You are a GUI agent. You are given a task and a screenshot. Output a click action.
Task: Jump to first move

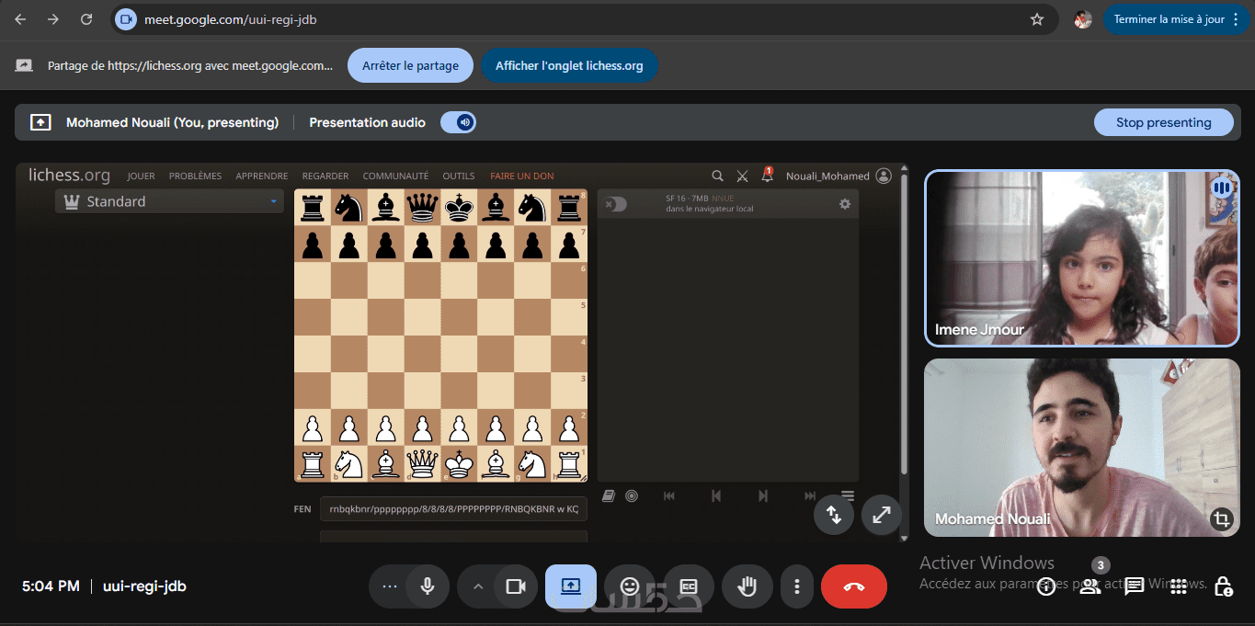pyautogui.click(x=669, y=495)
